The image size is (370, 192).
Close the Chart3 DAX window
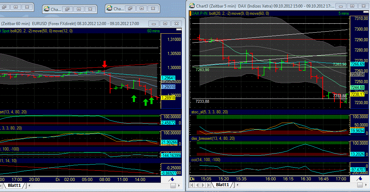pyautogui.click(x=364, y=6)
